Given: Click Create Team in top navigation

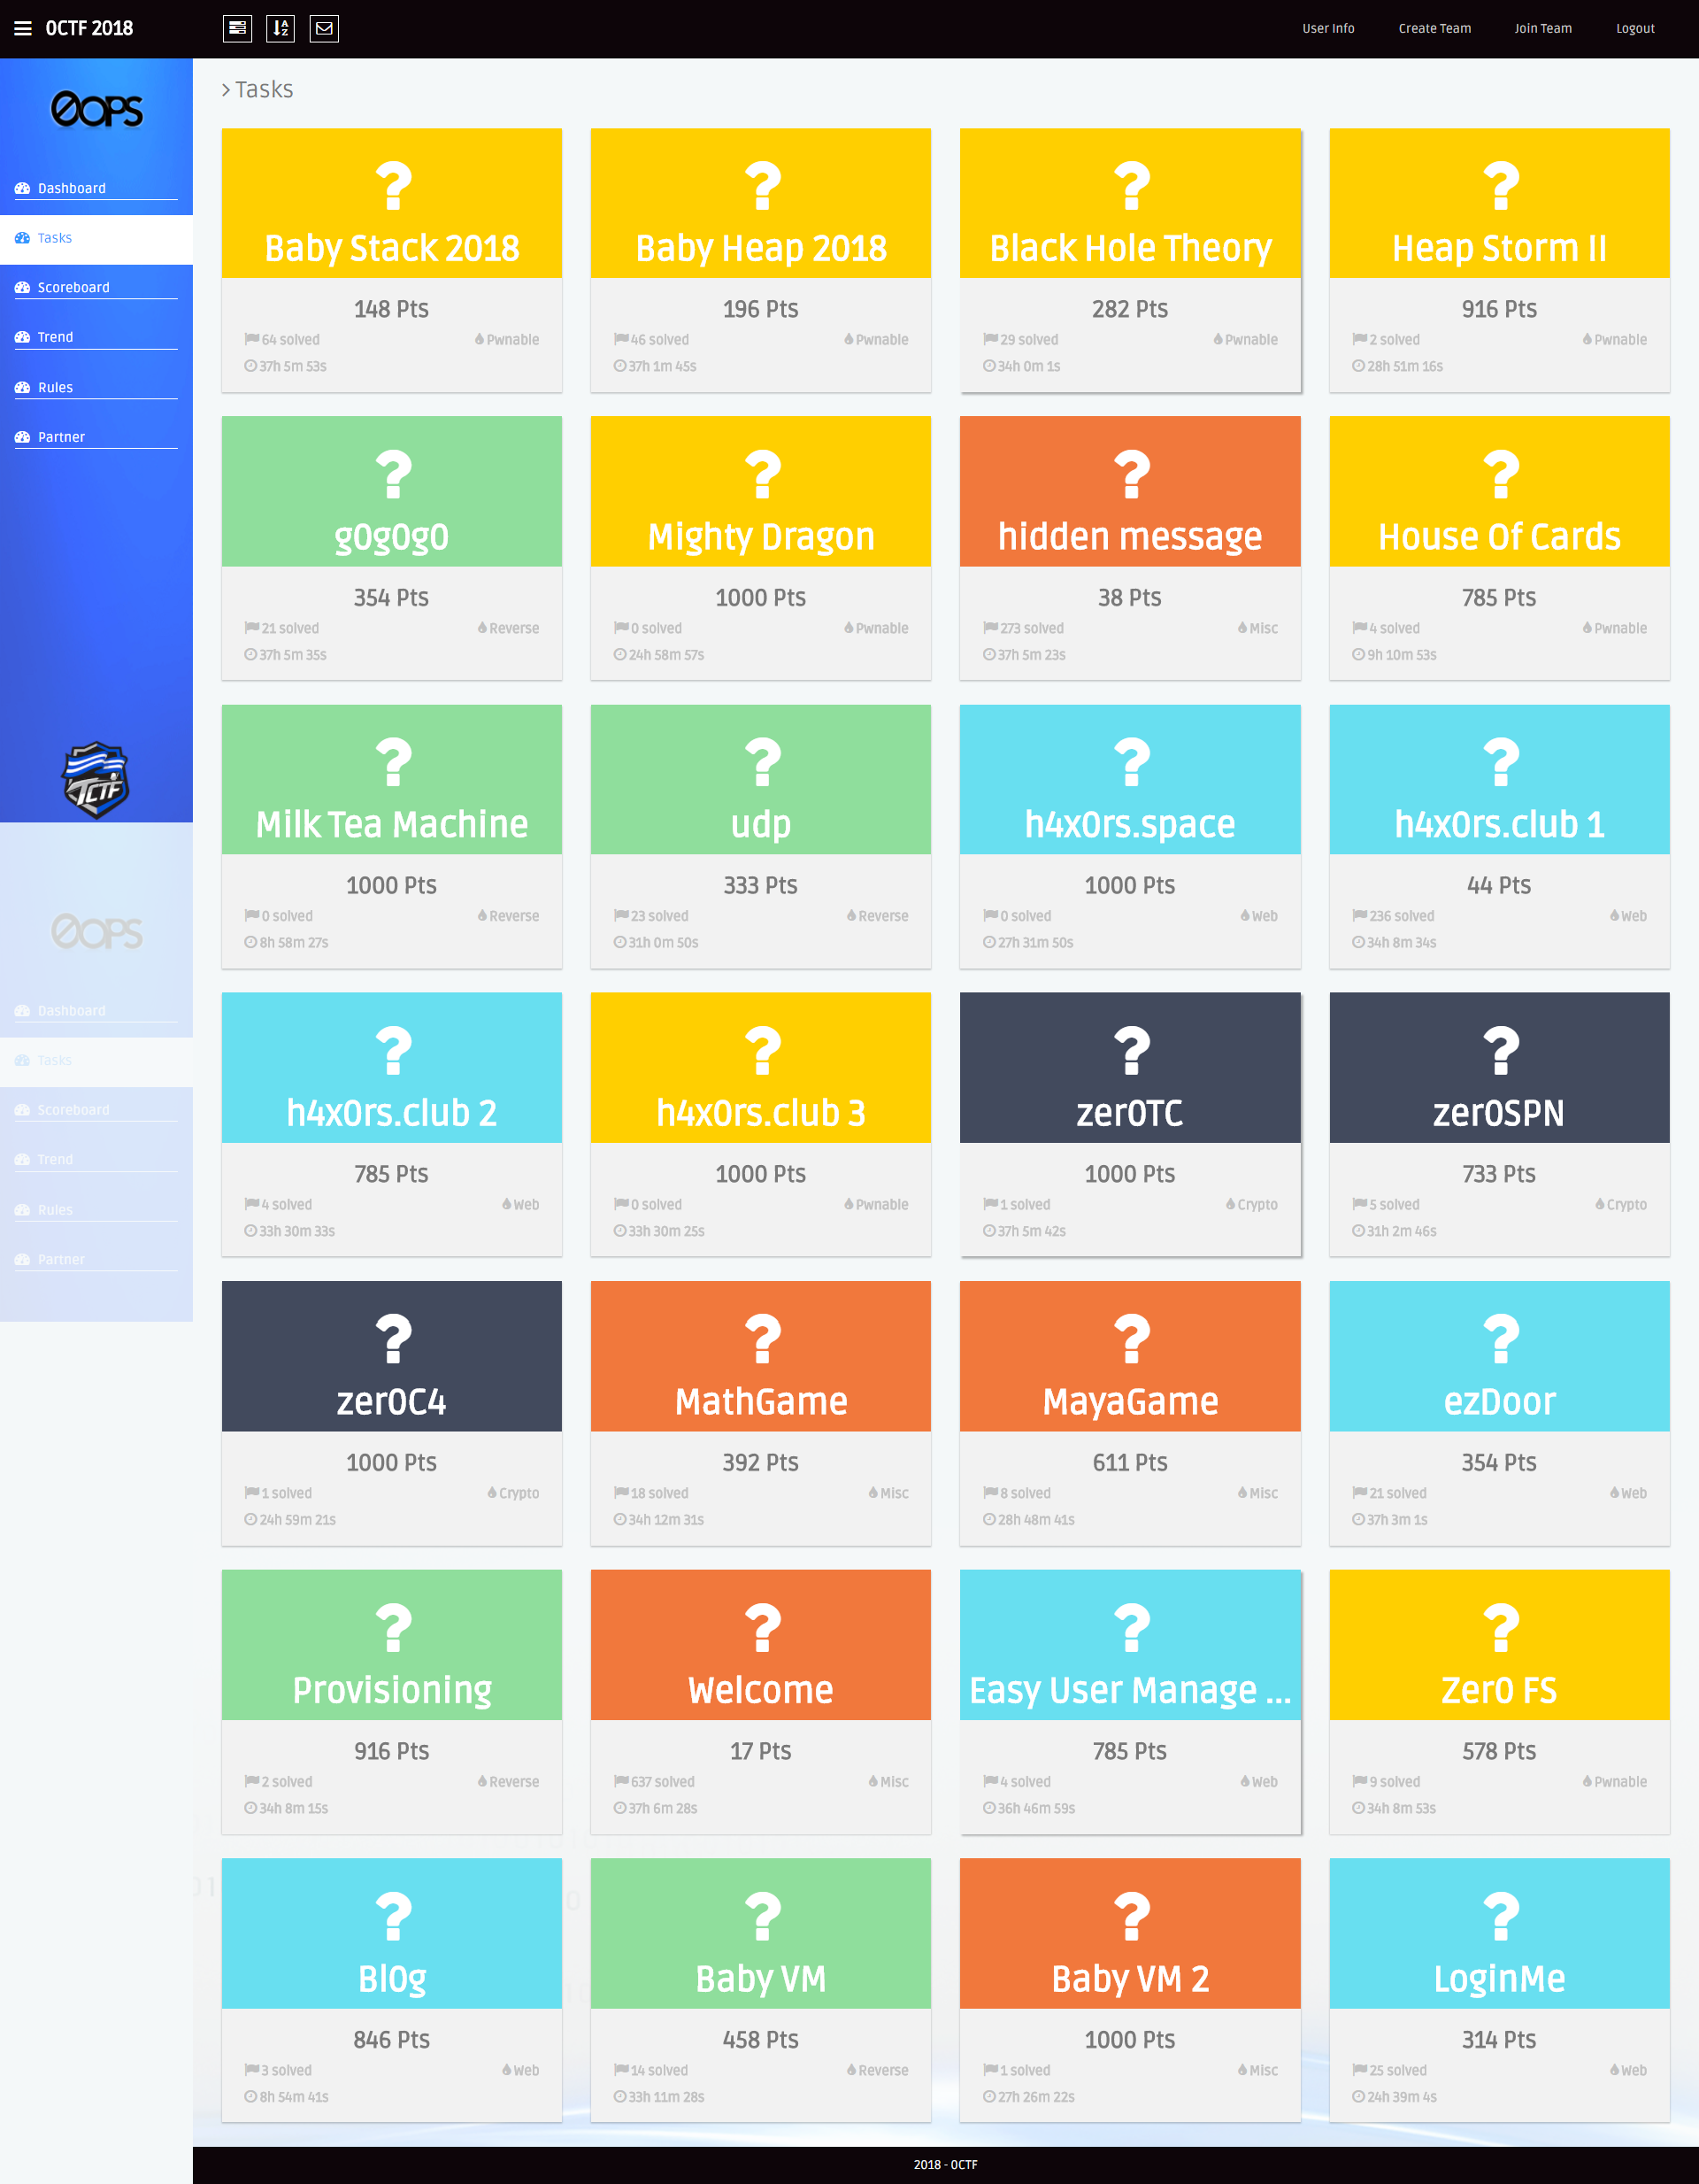Looking at the screenshot, I should pyautogui.click(x=1434, y=28).
